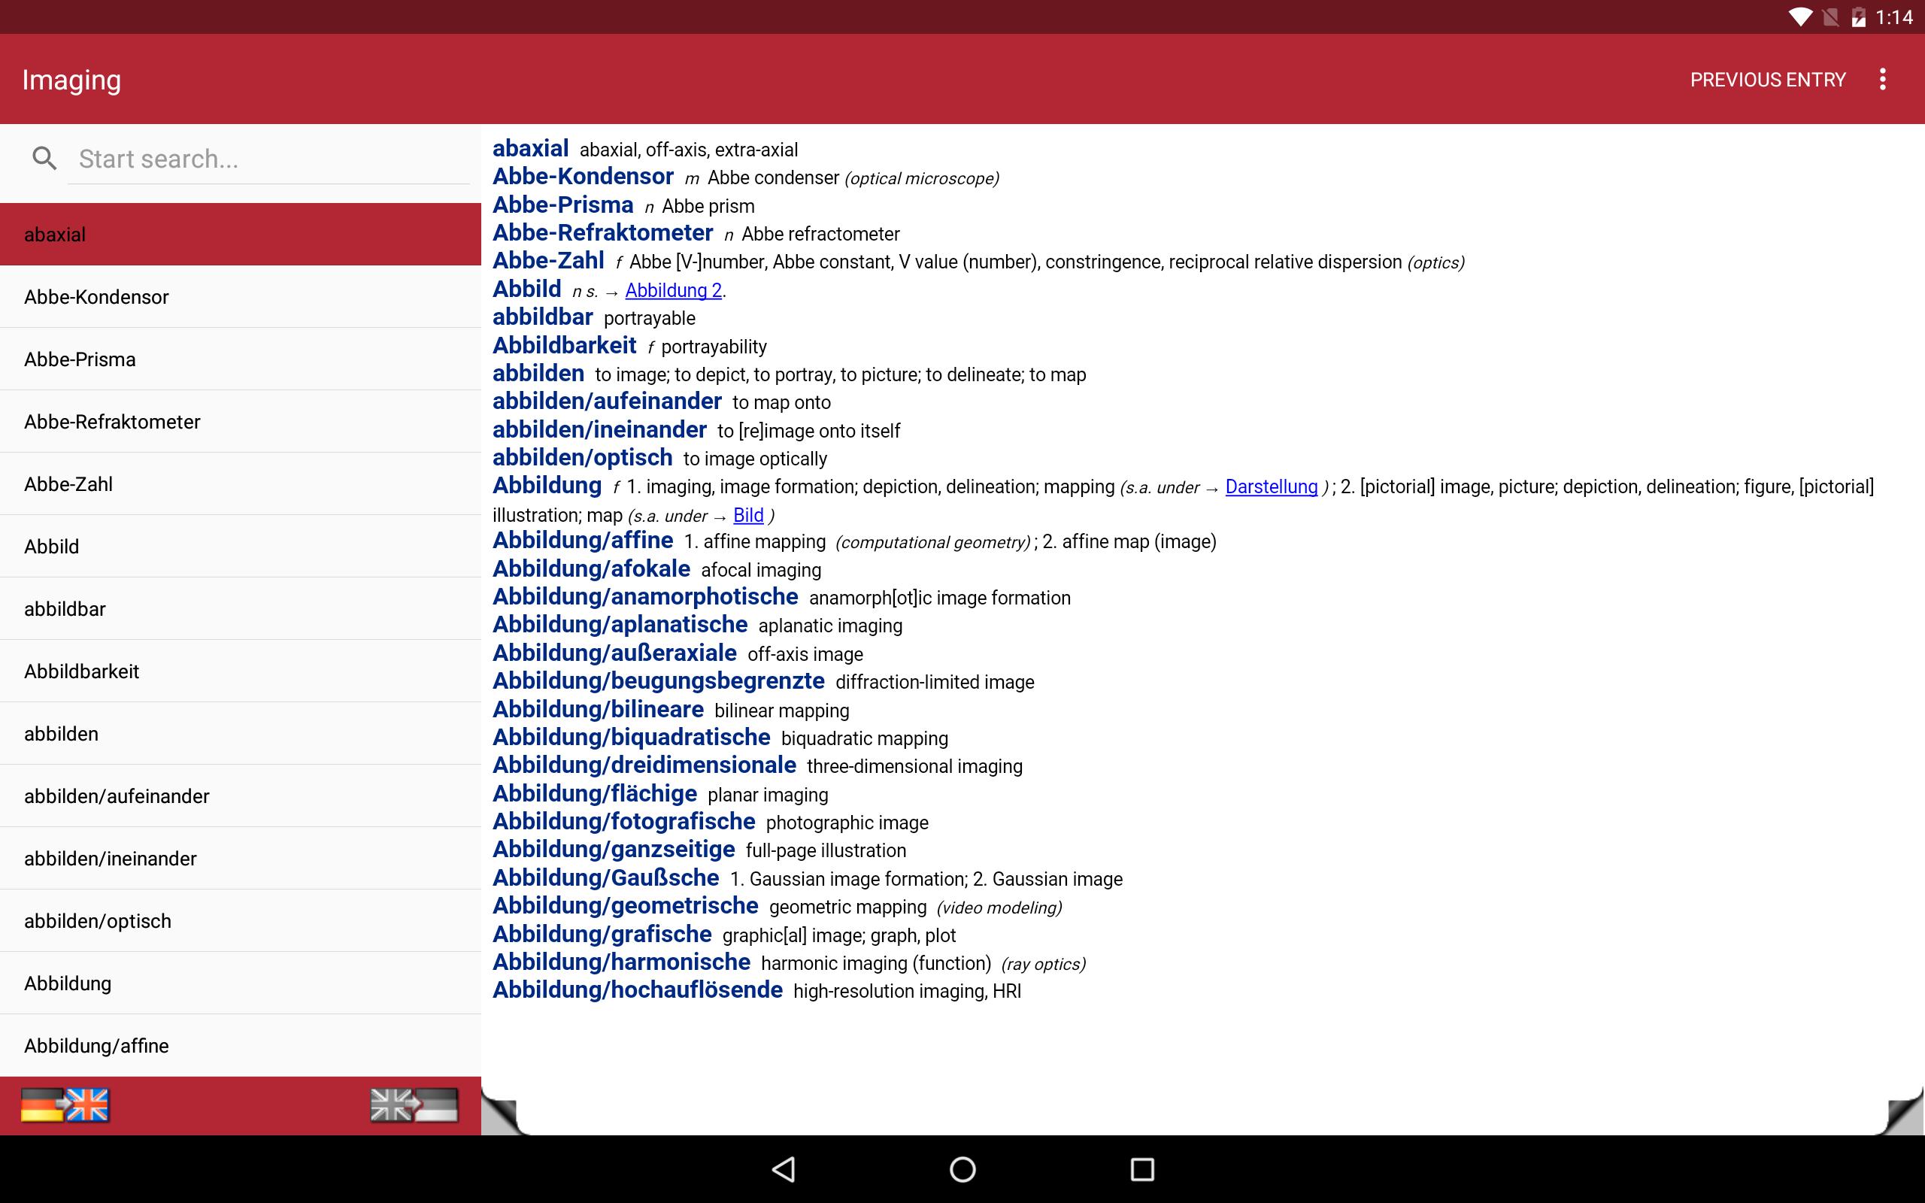This screenshot has height=1203, width=1925.
Task: Select Abbe-Kondensor in the word list
Action: (240, 297)
